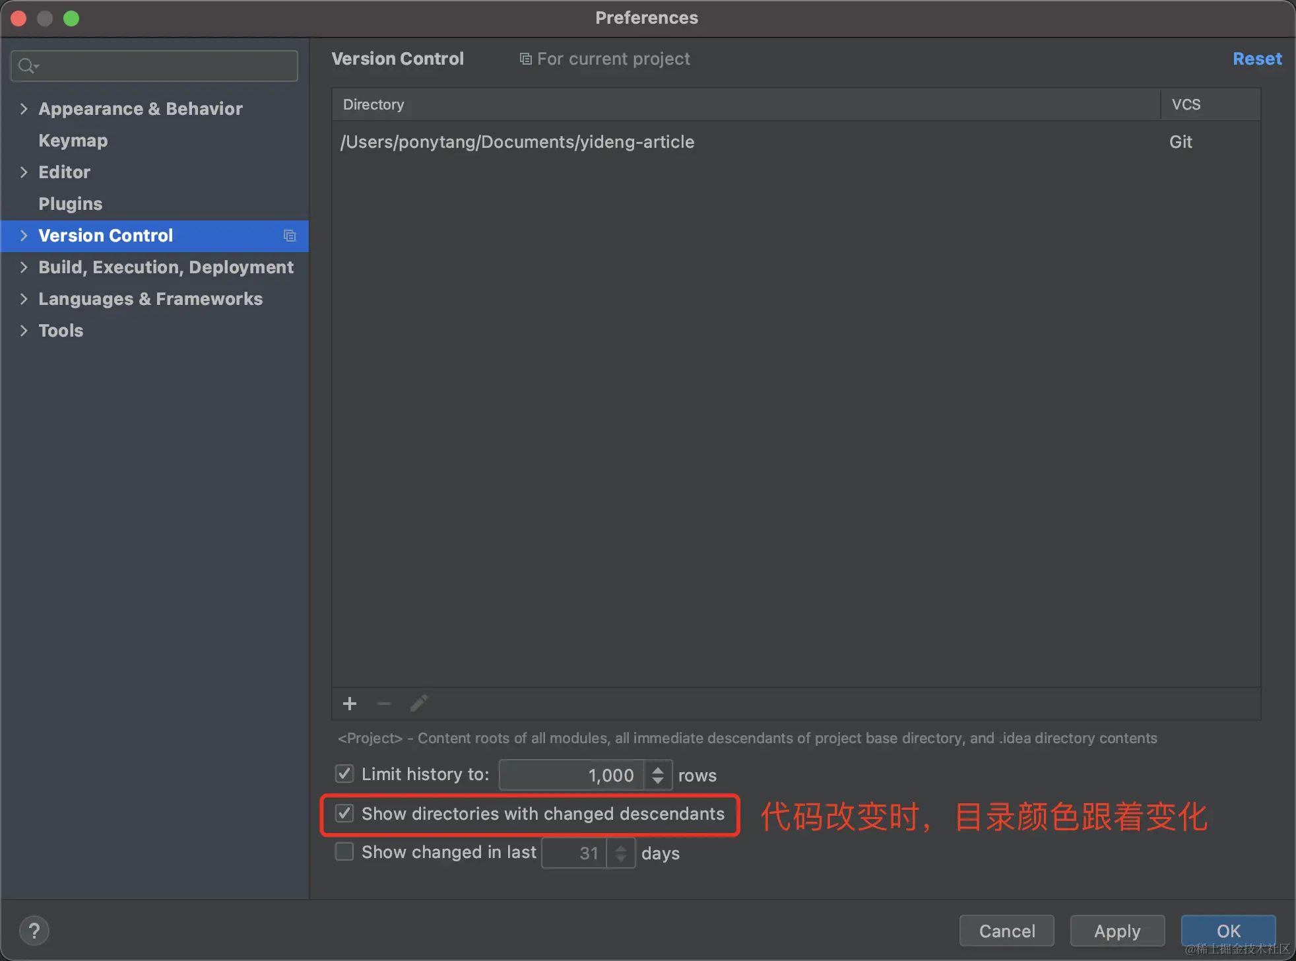
Task: Click the copy icon on the Version Control row
Action: pyautogui.click(x=289, y=236)
